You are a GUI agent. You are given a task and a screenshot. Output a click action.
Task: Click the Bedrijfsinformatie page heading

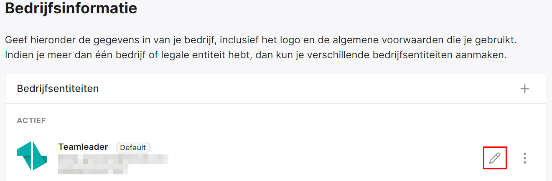71,8
